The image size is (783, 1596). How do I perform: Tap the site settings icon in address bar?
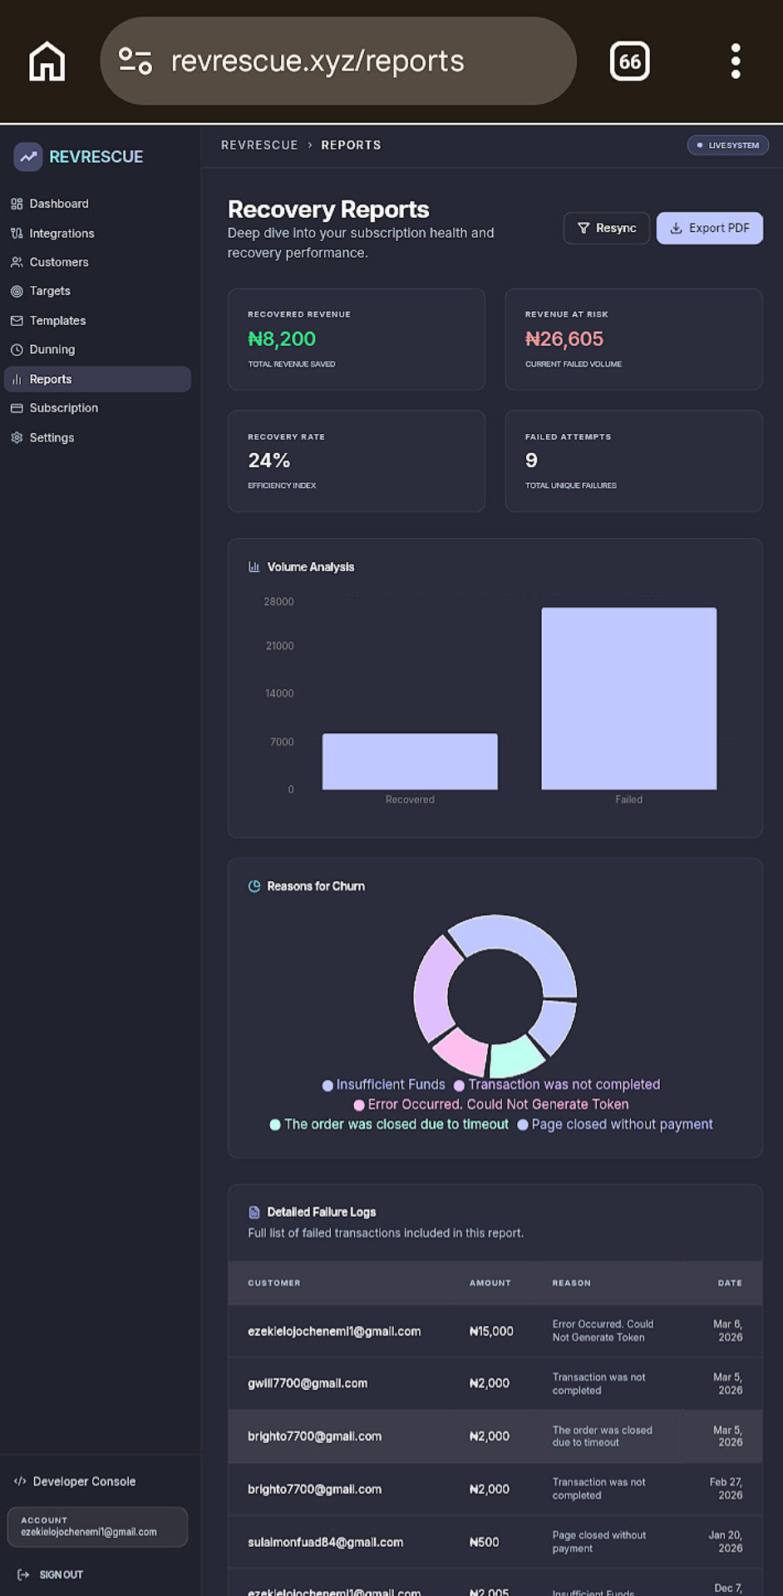135,62
